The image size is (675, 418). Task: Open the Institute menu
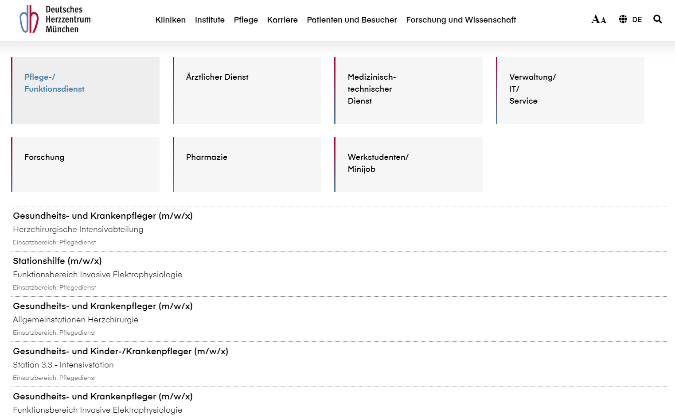click(x=210, y=20)
